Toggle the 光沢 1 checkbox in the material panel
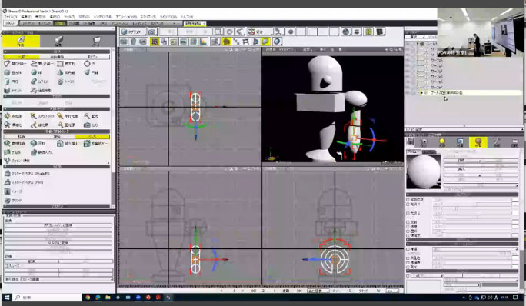This screenshot has height=306, width=526. 408,205
